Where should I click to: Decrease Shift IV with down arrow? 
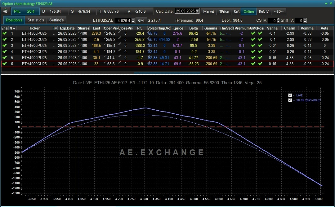pyautogui.click(x=305, y=22)
